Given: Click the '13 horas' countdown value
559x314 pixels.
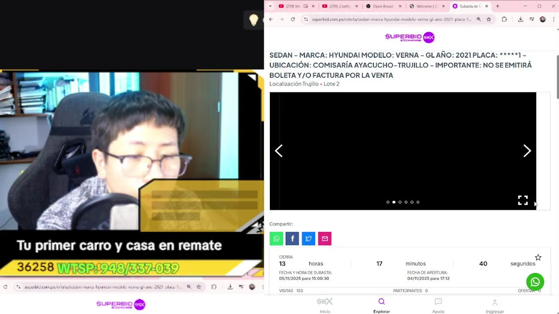Looking at the screenshot, I should pyautogui.click(x=301, y=263).
